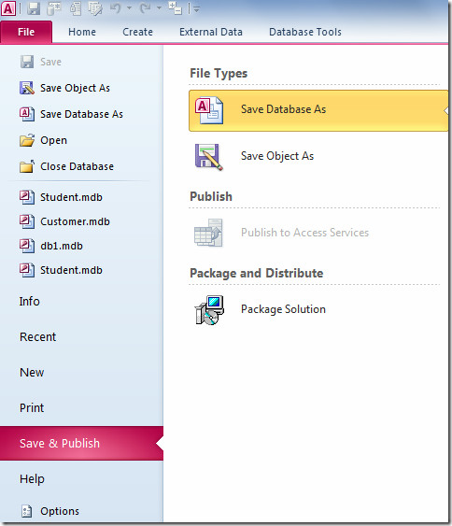Click the Publish to Access Services icon
Screen dimensions: 452x526
pos(208,233)
